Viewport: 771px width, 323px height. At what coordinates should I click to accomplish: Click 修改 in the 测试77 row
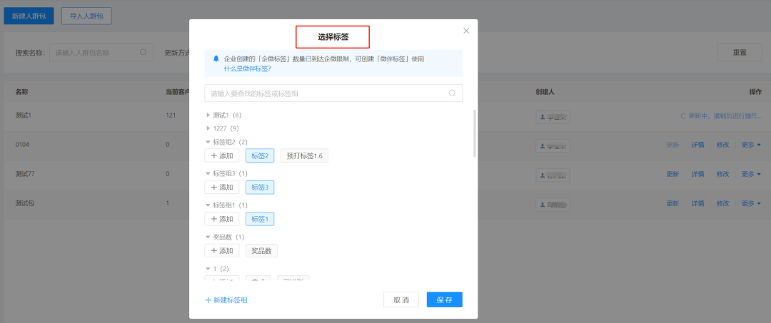722,174
